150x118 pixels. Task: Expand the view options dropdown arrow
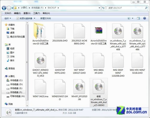[x=133, y=18]
